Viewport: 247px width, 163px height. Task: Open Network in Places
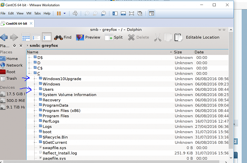pyautogui.click(x=12, y=65)
